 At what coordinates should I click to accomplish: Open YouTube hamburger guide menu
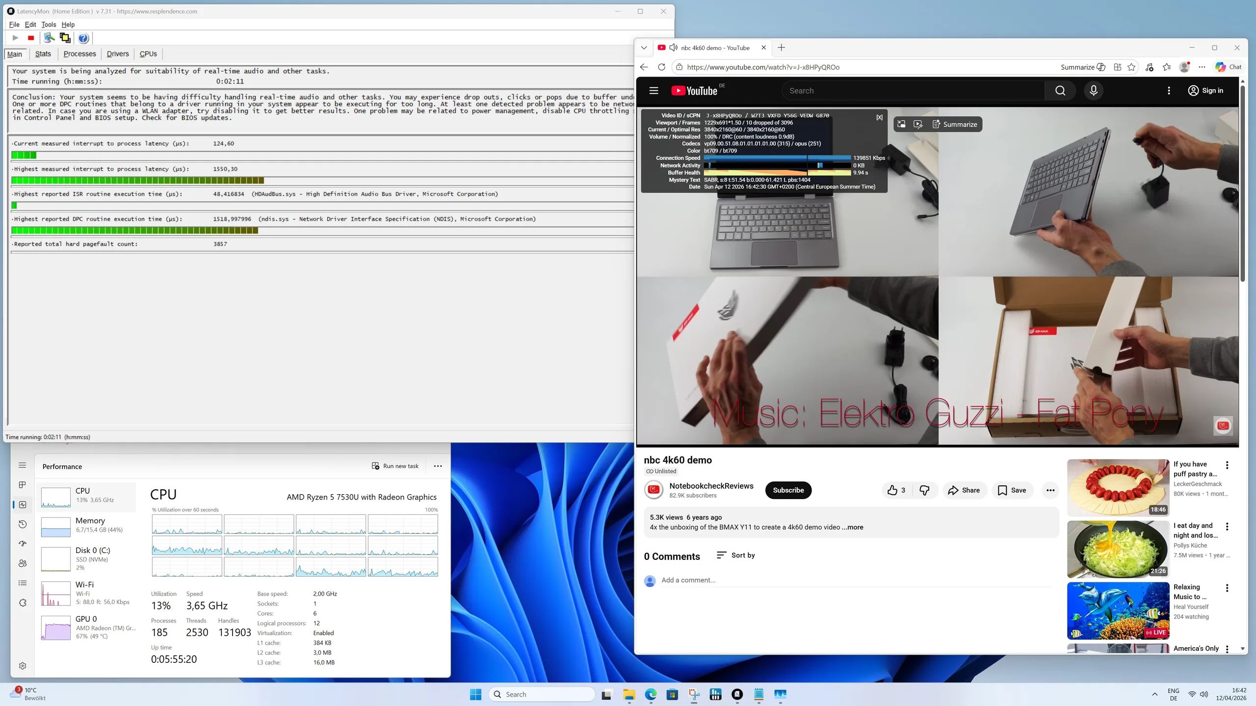tap(654, 91)
